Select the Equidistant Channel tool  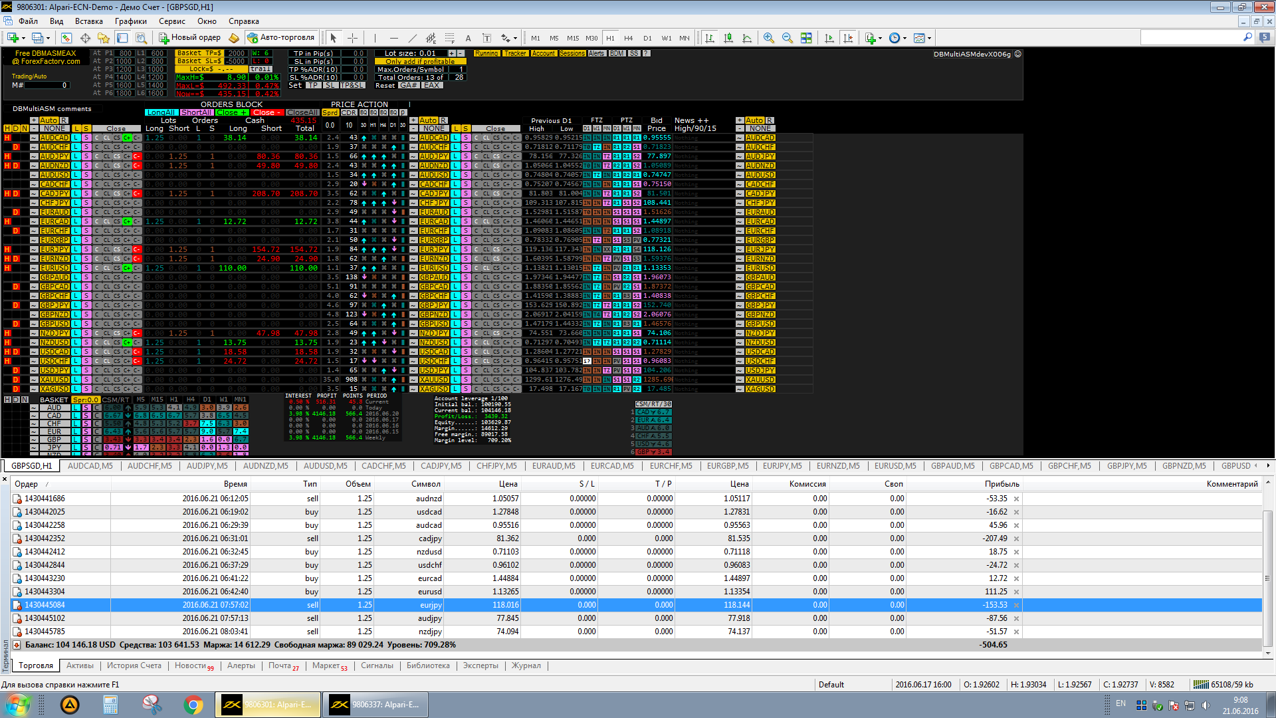[431, 38]
